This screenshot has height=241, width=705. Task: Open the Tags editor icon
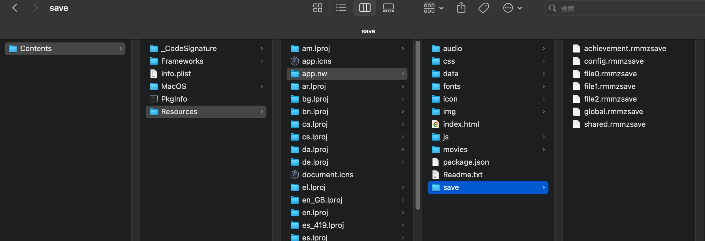484,8
